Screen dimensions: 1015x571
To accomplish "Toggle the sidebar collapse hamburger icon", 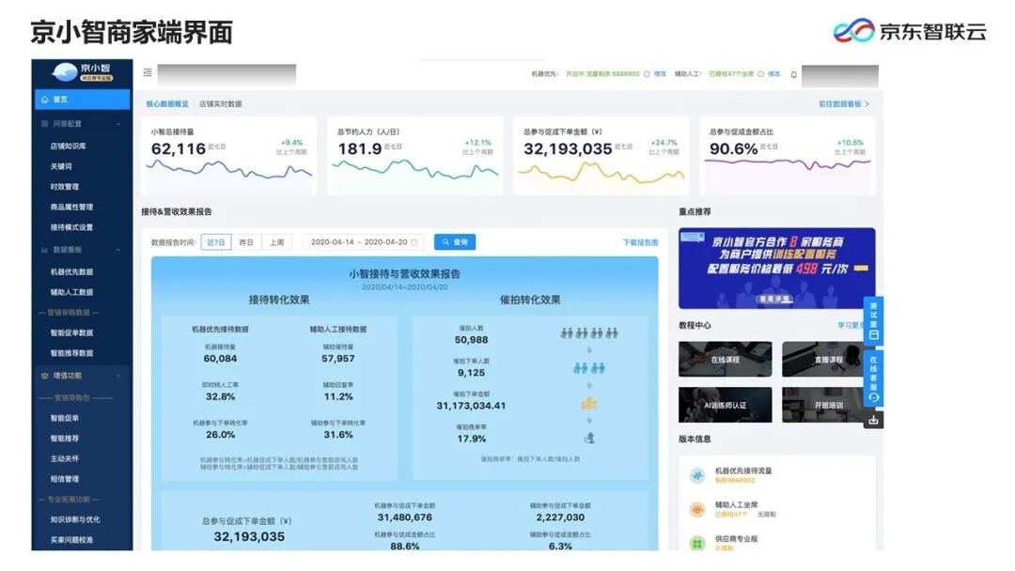I will coord(148,72).
